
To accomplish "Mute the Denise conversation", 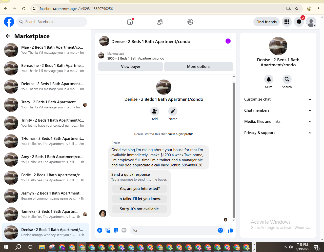I will [x=269, y=79].
